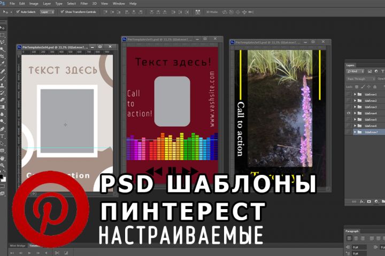Viewport: 385px width, 256px height.
Task: Select the Eyedropper tool
Action: pyautogui.click(x=2, y=63)
